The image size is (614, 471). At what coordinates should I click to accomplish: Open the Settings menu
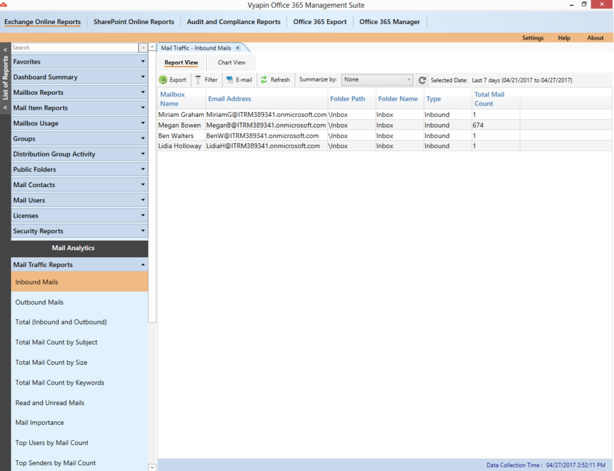tap(532, 38)
